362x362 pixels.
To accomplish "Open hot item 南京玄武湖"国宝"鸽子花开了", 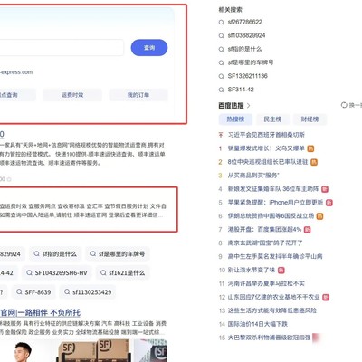I will (x=265, y=243).
